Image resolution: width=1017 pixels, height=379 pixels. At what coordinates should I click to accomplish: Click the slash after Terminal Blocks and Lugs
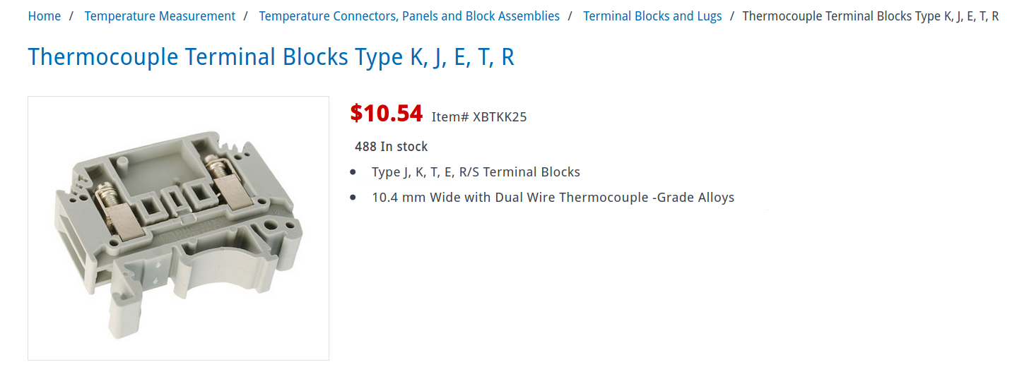732,16
